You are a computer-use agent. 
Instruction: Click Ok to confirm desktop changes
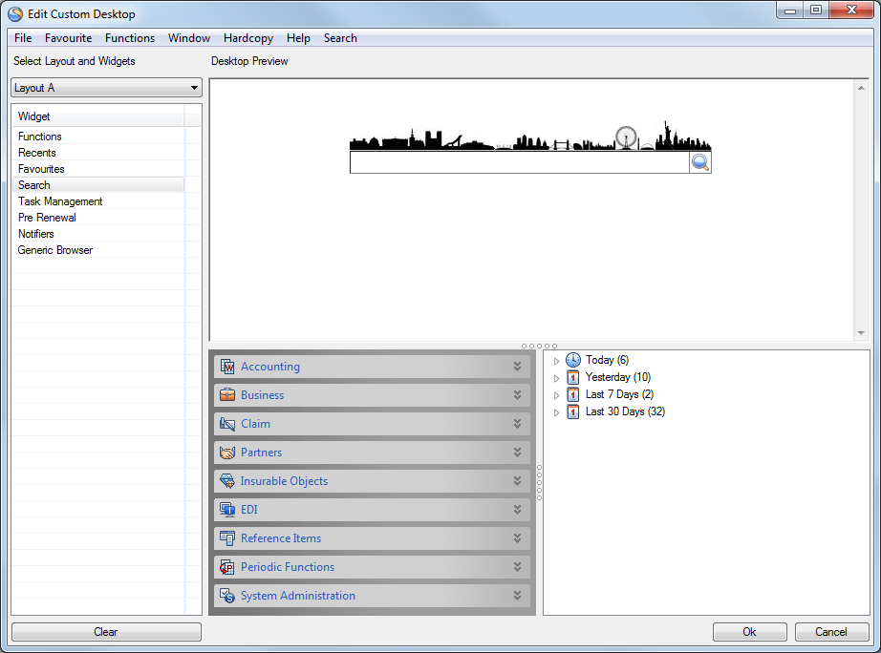click(749, 631)
